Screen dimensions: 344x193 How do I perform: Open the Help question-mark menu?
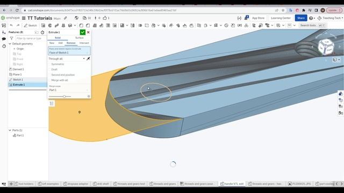[312, 18]
